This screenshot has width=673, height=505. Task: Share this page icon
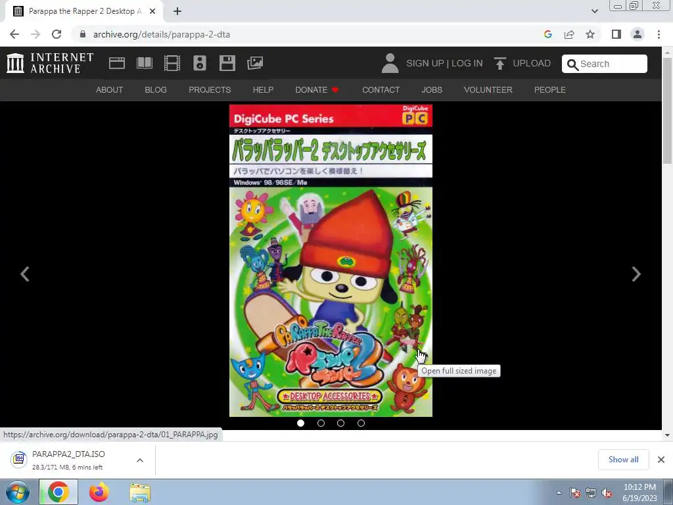point(569,34)
